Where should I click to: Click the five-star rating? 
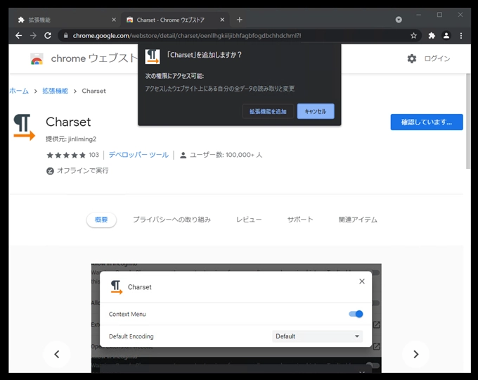click(66, 155)
